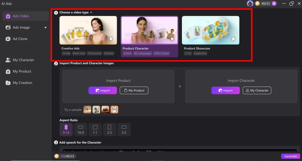Click the Import button under Import Product

click(x=103, y=90)
